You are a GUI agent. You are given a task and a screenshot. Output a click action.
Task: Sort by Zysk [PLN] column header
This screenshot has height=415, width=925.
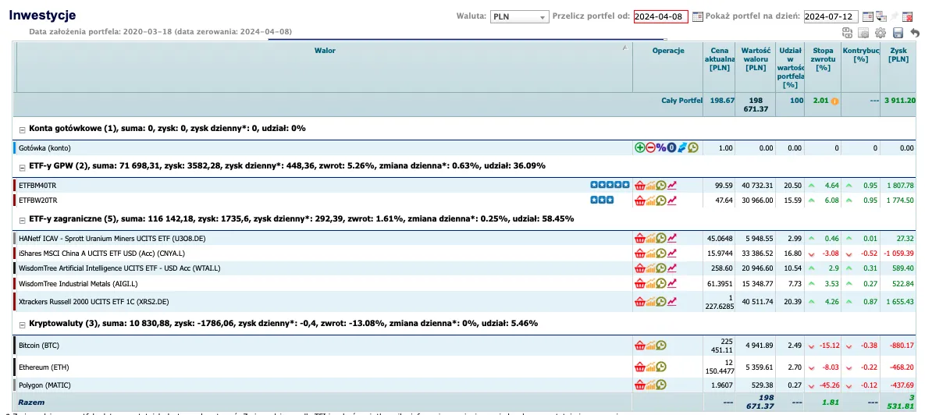point(898,55)
